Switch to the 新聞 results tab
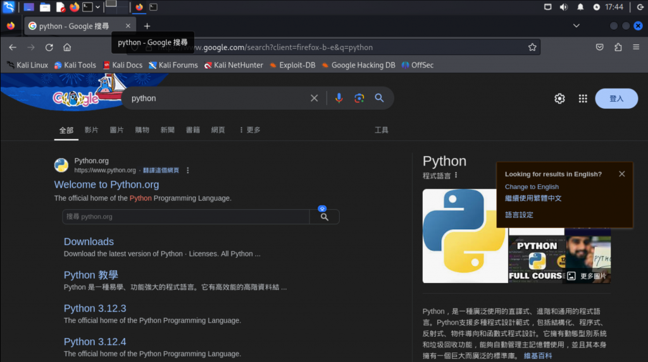This screenshot has height=362, width=648. click(167, 130)
